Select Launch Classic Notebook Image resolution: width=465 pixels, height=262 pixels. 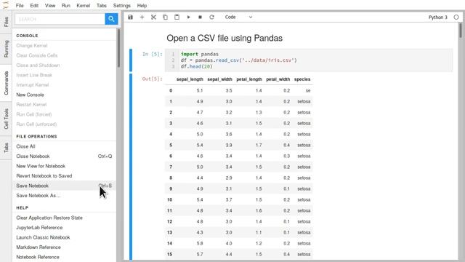(64, 237)
